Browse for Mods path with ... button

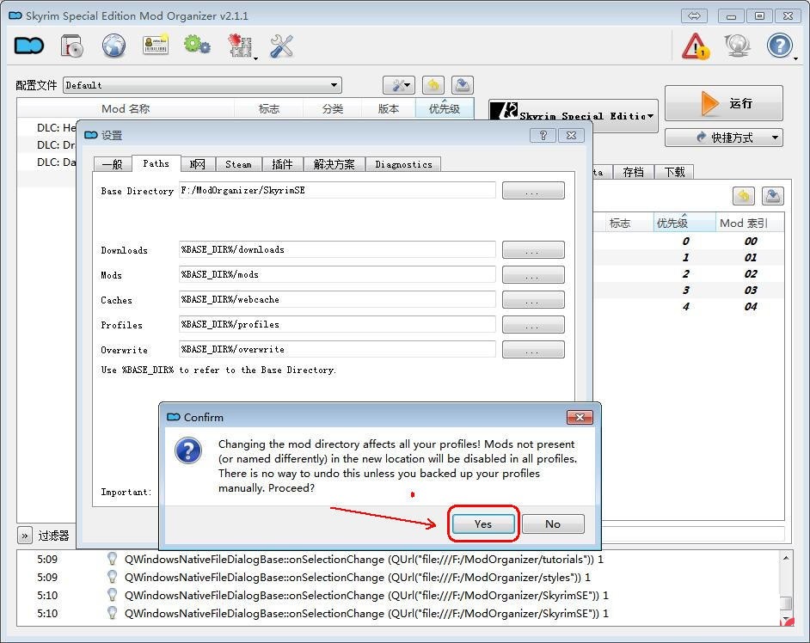533,274
